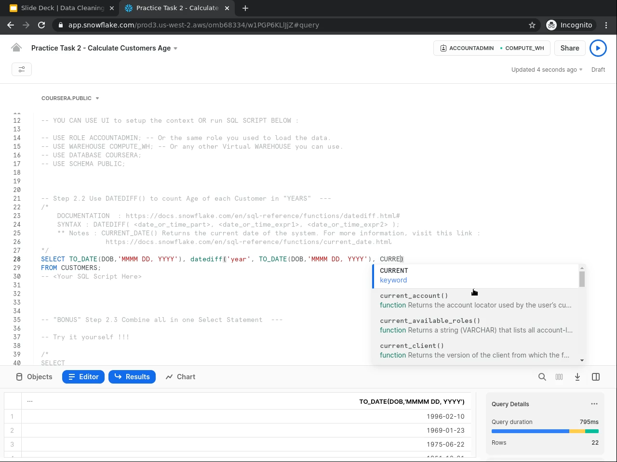Open COURSERA.PUBLIC context dropdown

pyautogui.click(x=70, y=98)
